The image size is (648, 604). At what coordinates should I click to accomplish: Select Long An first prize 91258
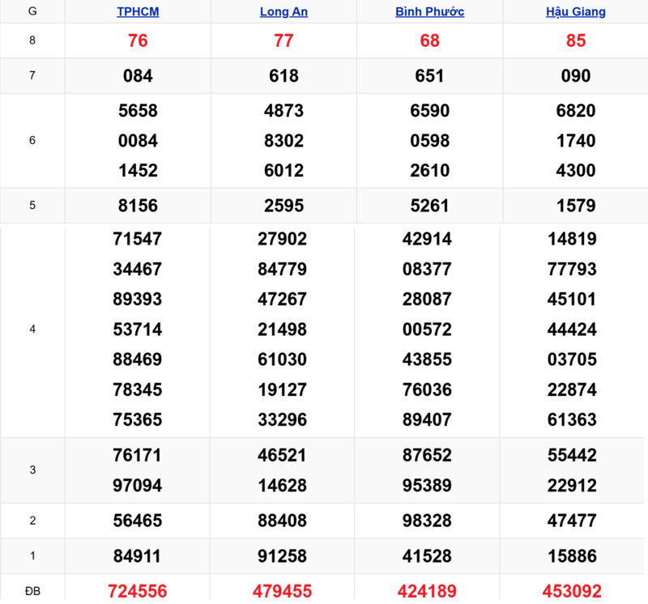click(x=283, y=556)
